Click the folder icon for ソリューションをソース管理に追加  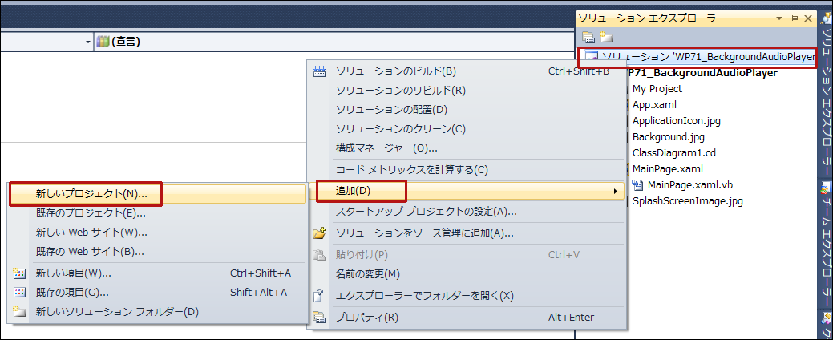click(x=319, y=233)
